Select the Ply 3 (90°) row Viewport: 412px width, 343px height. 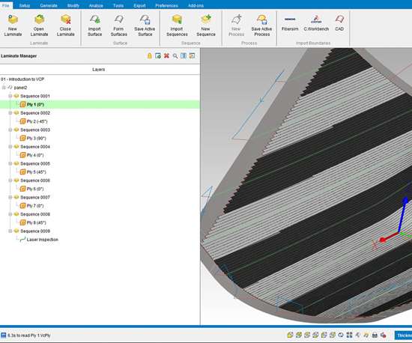tap(100, 138)
